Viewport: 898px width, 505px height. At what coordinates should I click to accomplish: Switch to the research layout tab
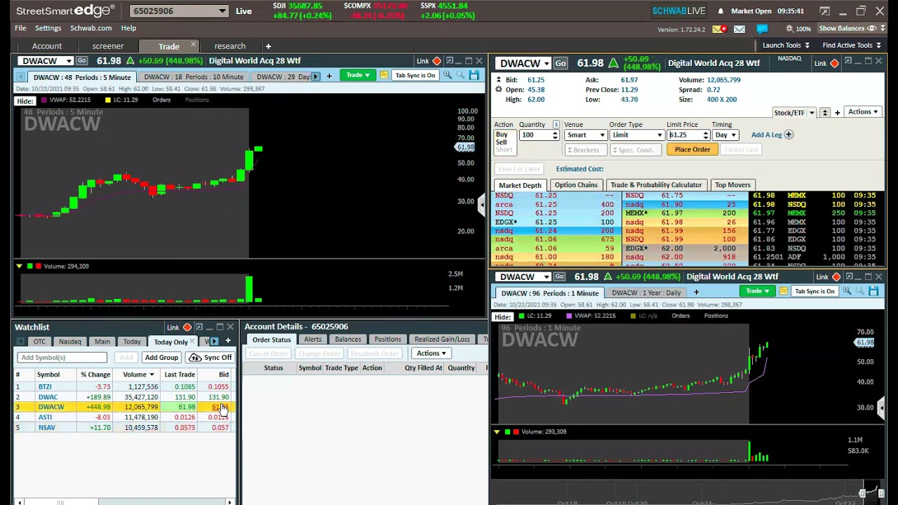click(230, 46)
